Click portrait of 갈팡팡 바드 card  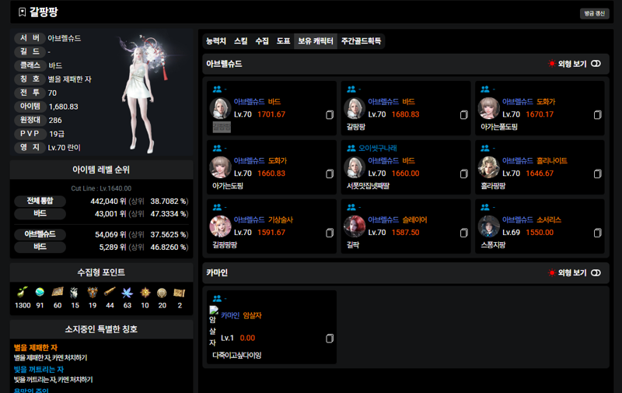(355, 108)
